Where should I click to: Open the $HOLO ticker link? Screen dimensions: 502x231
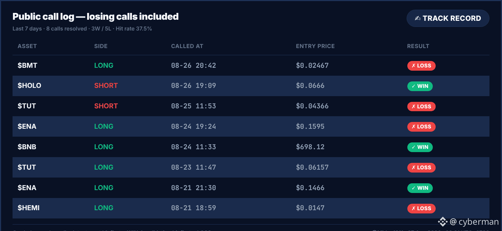pyautogui.click(x=29, y=86)
